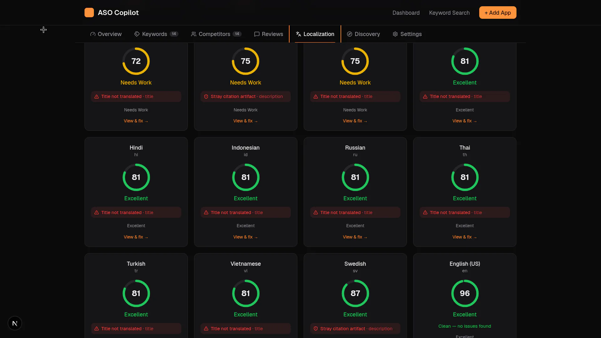Click the Swedish language heading
The width and height of the screenshot is (601, 338).
tap(355, 264)
